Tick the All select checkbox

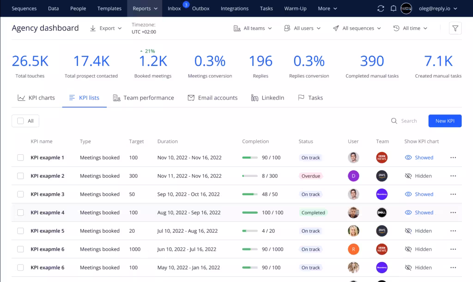pos(20,121)
